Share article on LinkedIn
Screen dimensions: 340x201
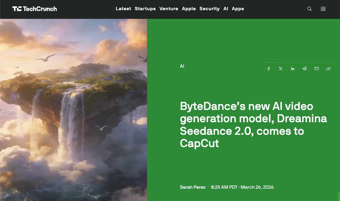[x=292, y=69]
